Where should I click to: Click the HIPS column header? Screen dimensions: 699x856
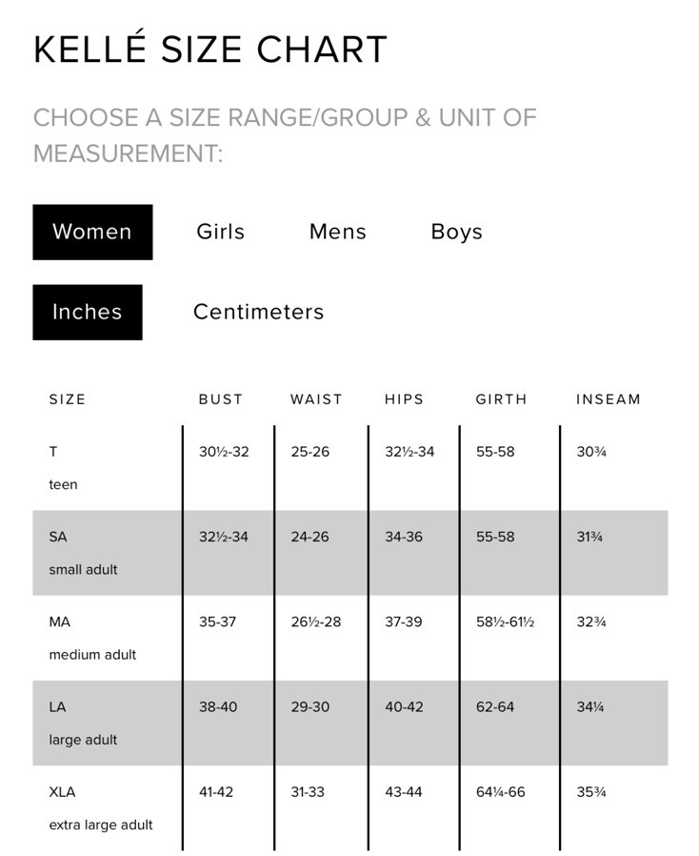tap(405, 399)
